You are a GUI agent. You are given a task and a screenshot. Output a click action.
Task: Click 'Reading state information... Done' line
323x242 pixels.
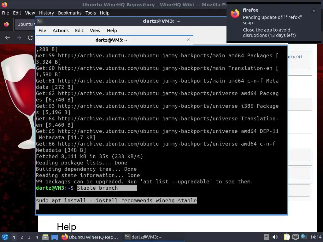pyautogui.click(x=88, y=175)
